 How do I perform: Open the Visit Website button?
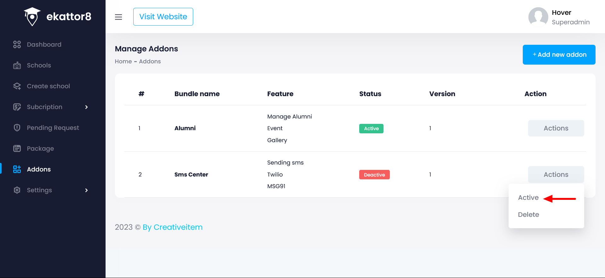tap(163, 17)
